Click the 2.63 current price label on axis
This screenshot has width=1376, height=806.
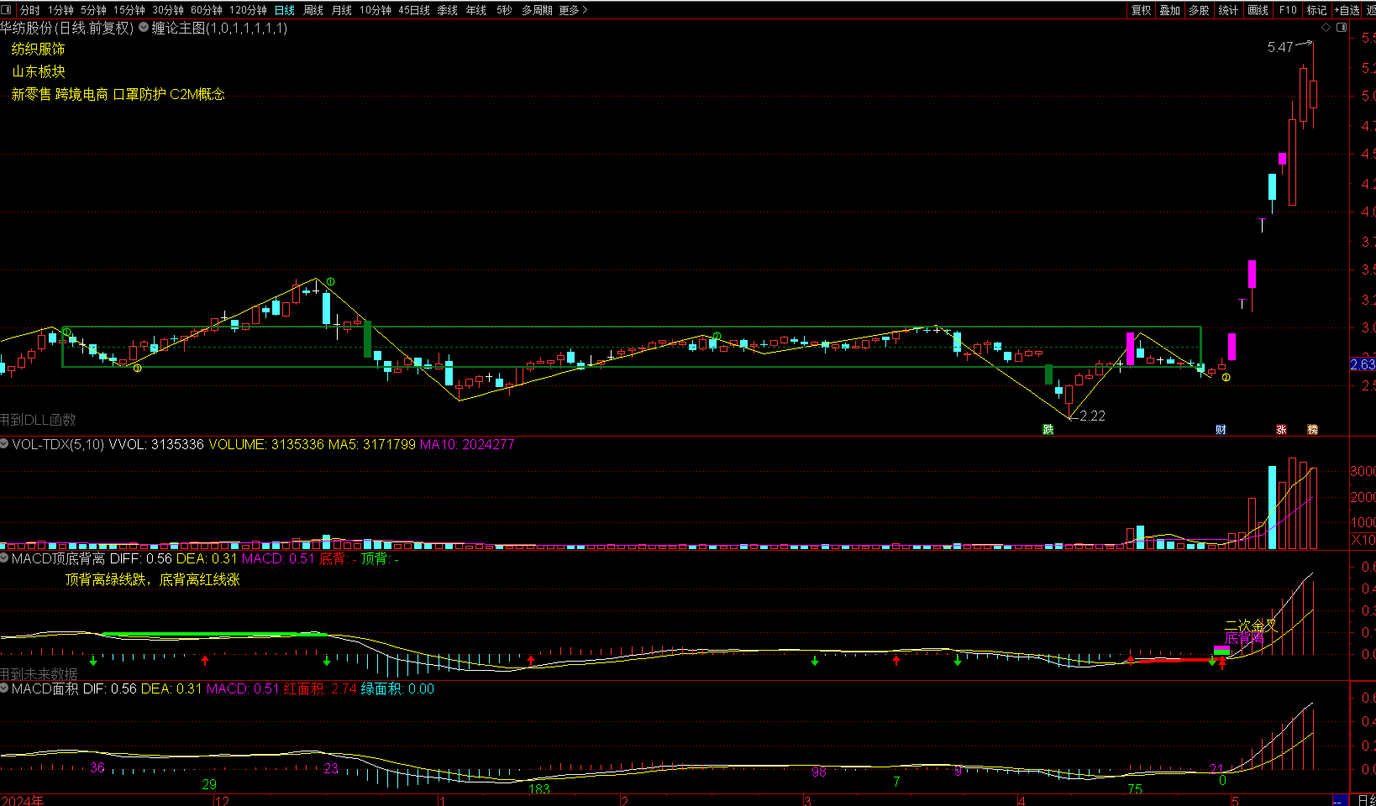click(x=1363, y=364)
